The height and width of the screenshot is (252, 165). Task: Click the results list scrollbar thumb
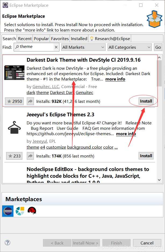point(159,73)
